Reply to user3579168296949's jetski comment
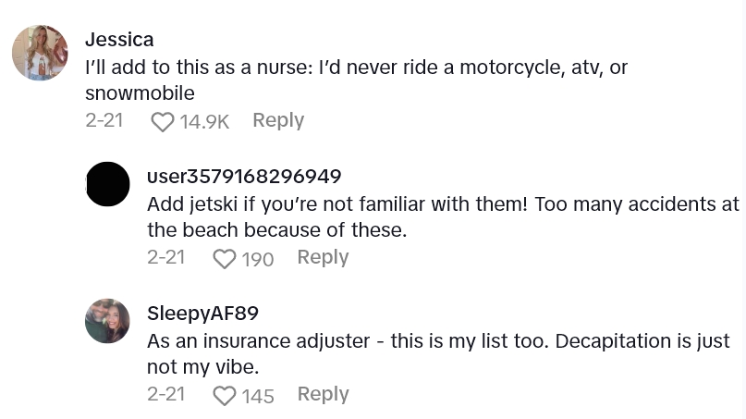This screenshot has width=746, height=419. (x=322, y=257)
